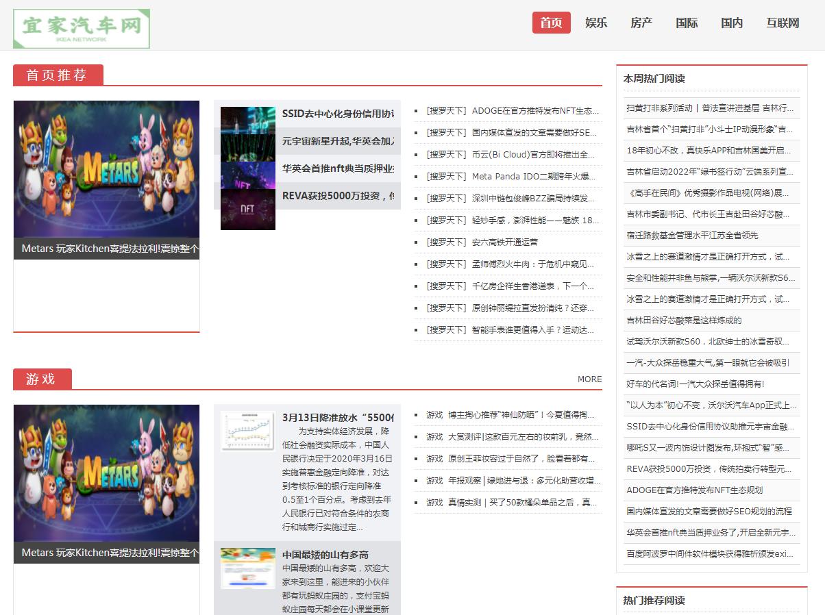Open headline 中国最矮的山有多高
The image size is (825, 615).
tap(325, 555)
